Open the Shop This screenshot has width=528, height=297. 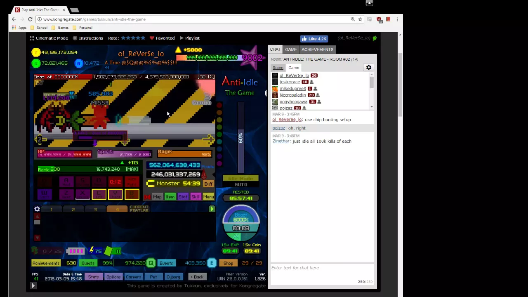[228, 263]
